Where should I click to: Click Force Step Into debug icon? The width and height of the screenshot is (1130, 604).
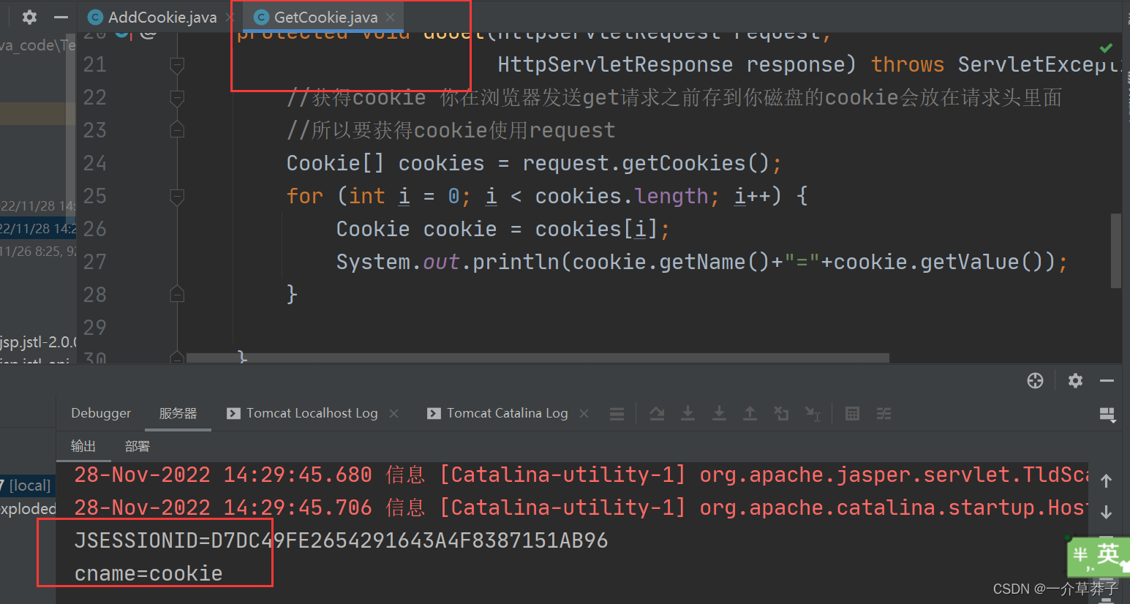click(720, 414)
